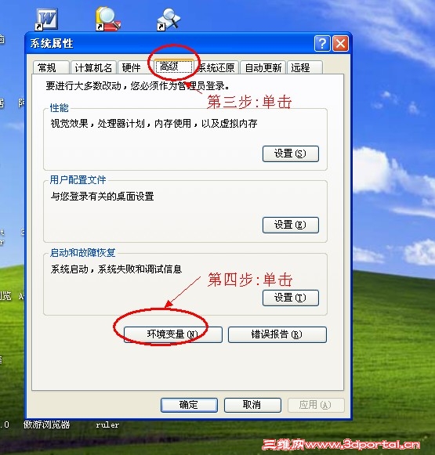The width and height of the screenshot is (435, 455).
Task: Select the 高级 tab
Action: click(174, 67)
